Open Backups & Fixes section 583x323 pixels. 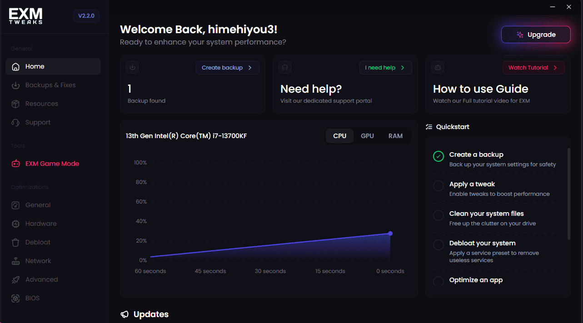(53, 85)
